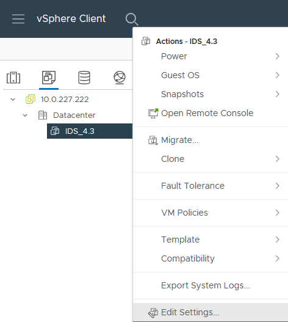
Task: Click the Actions - IDS_4.3 header icon
Action: (146, 41)
